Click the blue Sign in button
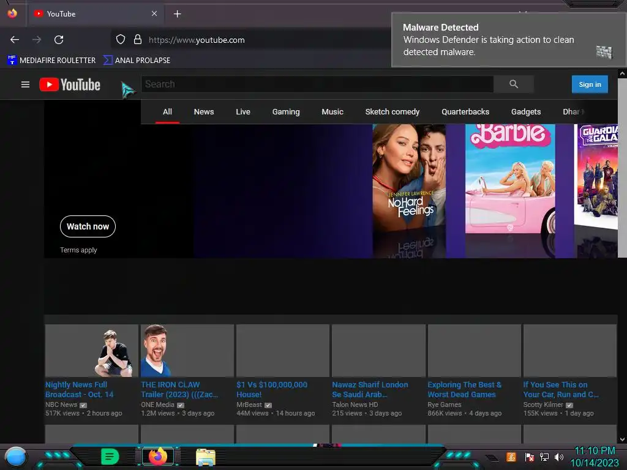The image size is (627, 470). pyautogui.click(x=590, y=84)
